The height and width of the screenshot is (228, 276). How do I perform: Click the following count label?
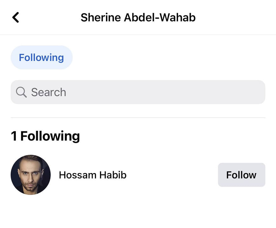pyautogui.click(x=45, y=136)
